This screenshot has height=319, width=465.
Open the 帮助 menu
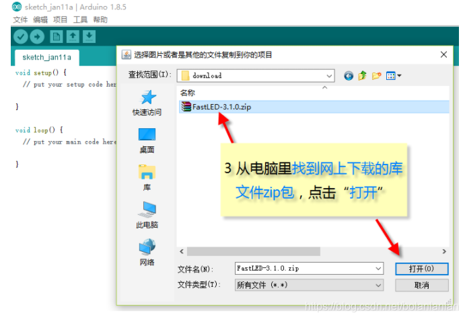click(x=100, y=20)
